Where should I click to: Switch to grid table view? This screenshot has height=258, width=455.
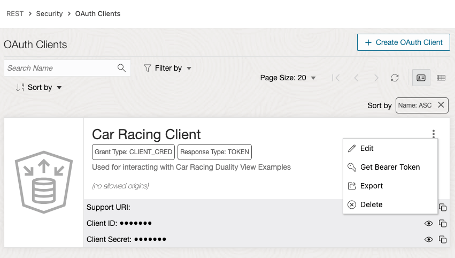click(x=441, y=78)
